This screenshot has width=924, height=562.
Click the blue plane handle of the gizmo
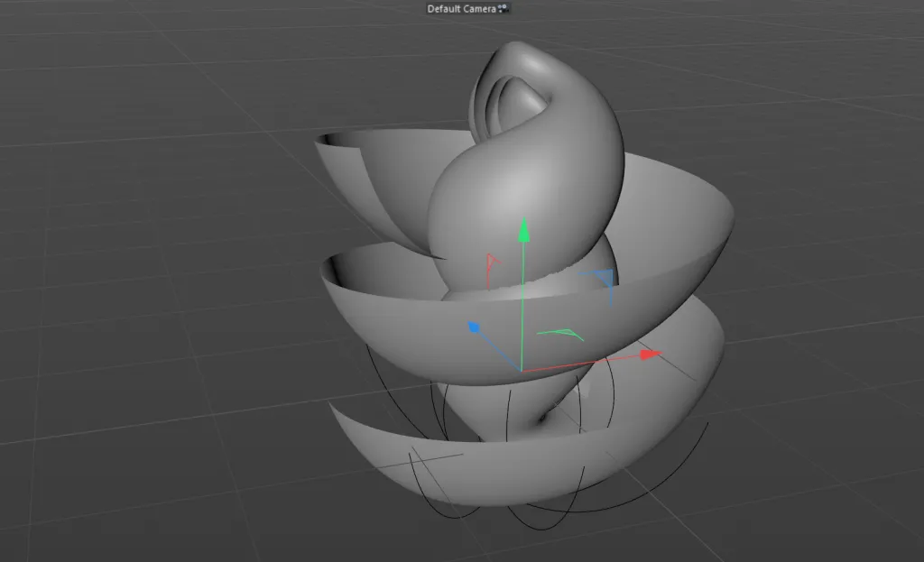(601, 284)
